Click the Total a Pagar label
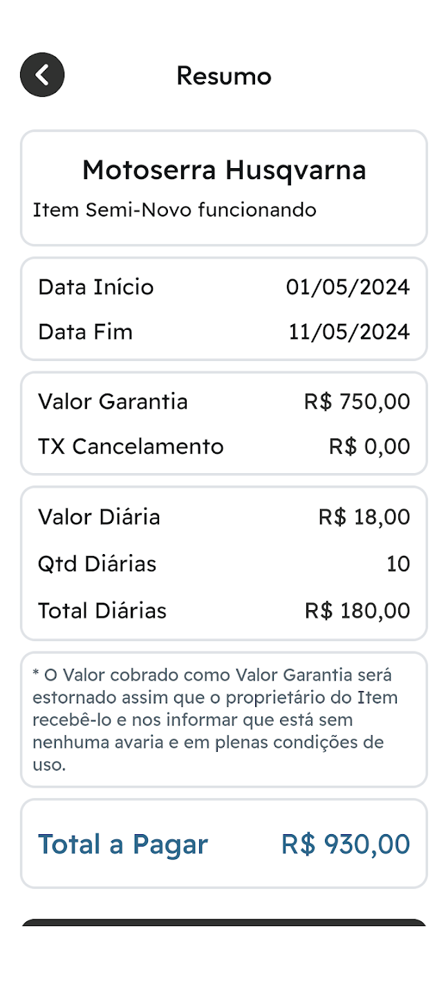This screenshot has width=448, height=996. tap(122, 845)
